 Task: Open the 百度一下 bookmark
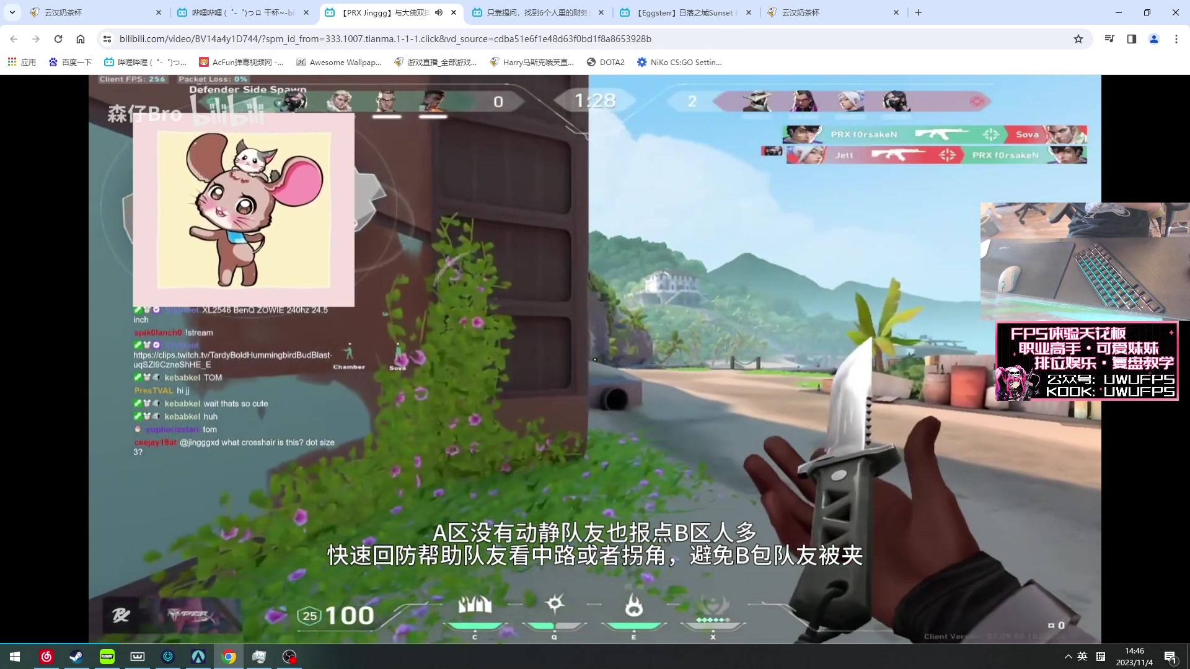[70, 62]
